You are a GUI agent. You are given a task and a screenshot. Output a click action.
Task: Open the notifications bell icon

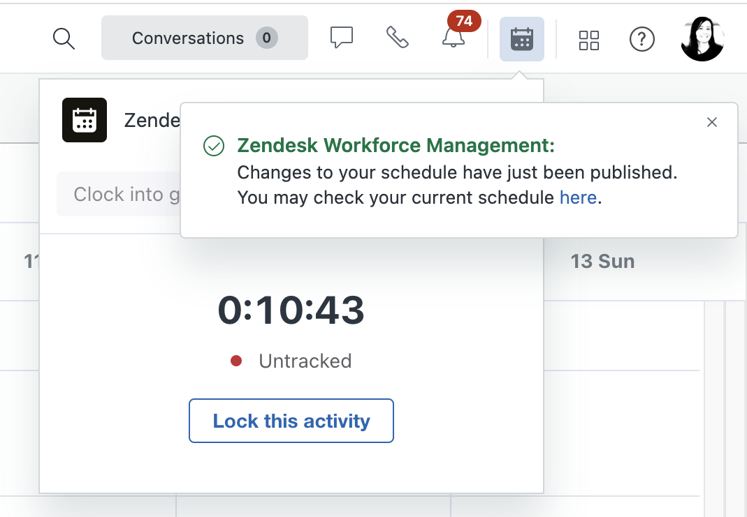(x=453, y=38)
